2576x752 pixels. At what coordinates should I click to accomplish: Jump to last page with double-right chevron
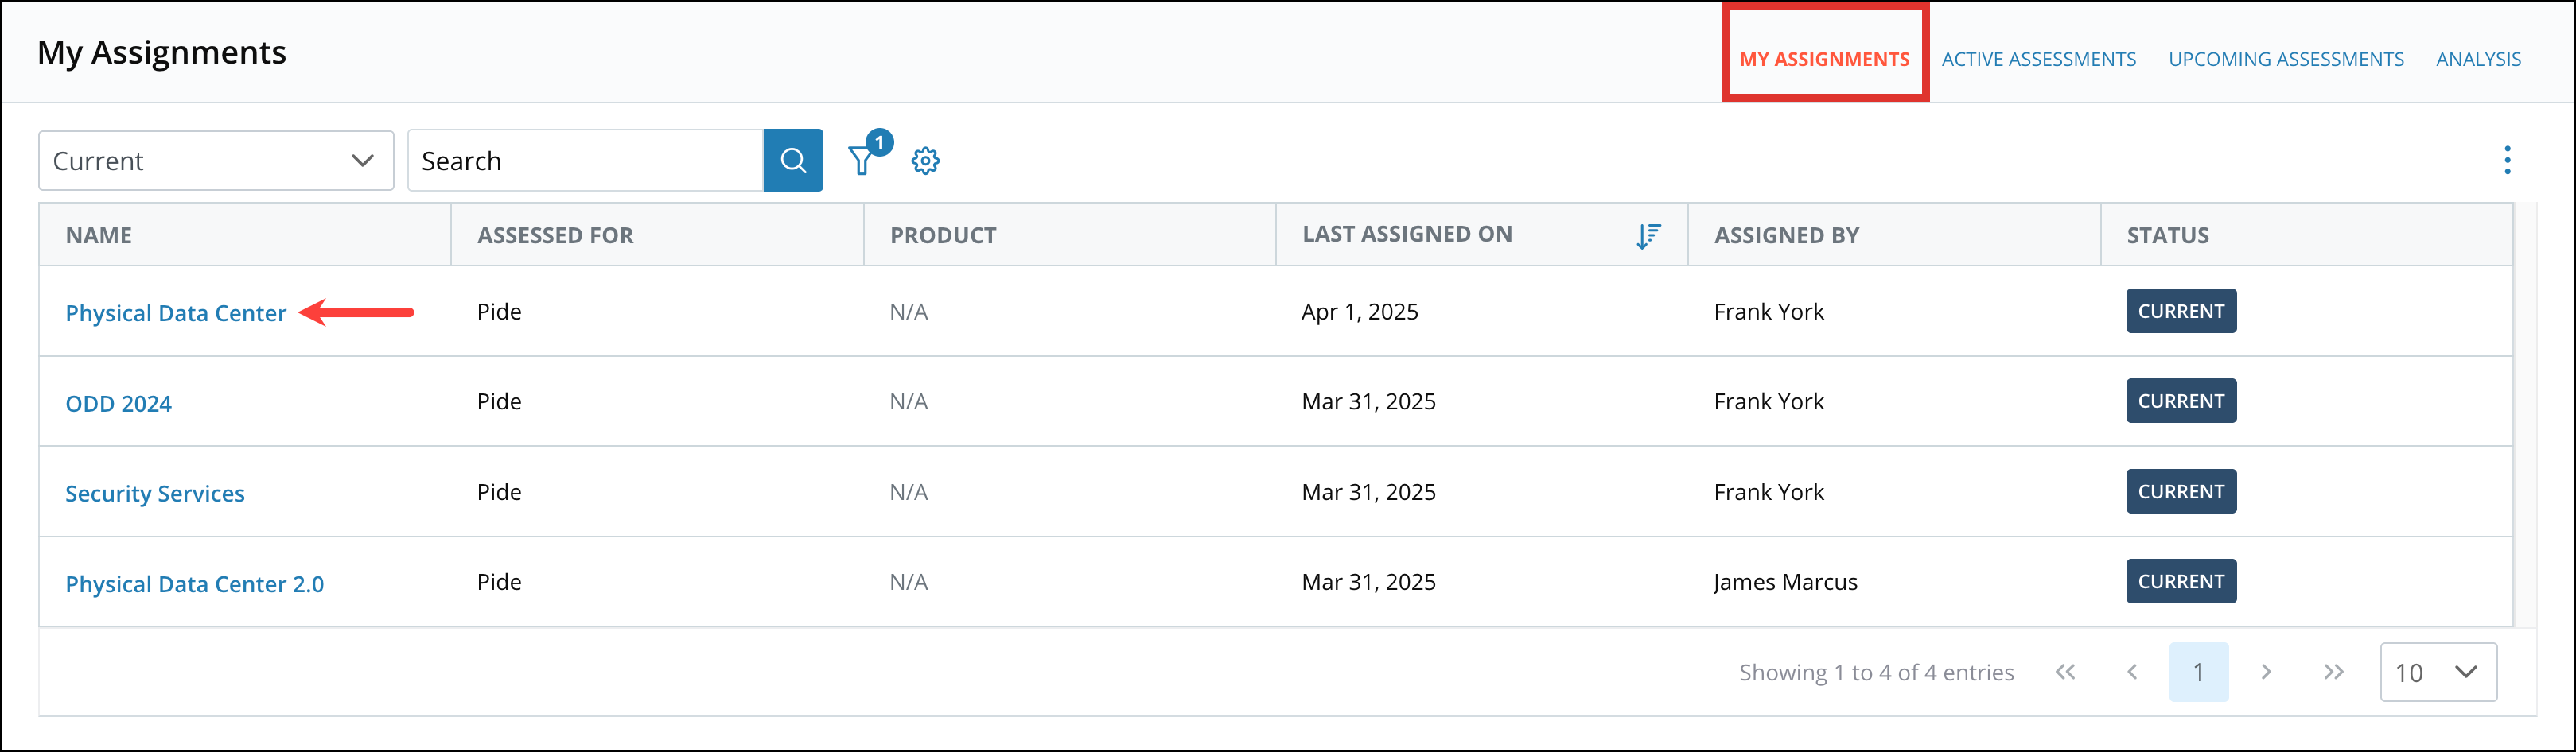(2333, 671)
